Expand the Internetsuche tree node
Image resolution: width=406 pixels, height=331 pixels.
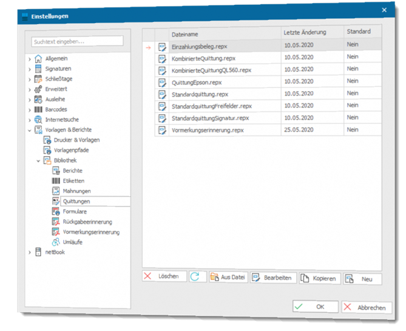29,120
